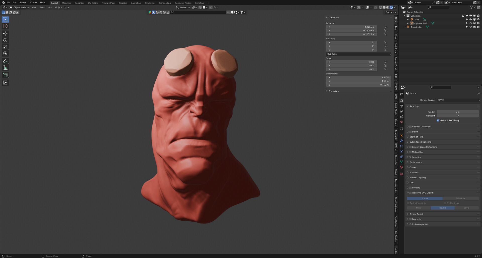482x258 pixels.
Task: Click the Location X value field
Action: click(351, 27)
